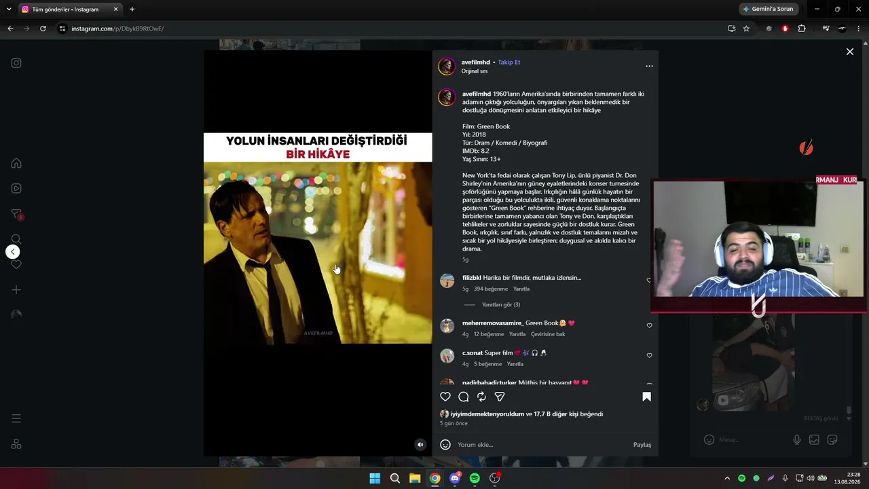The height and width of the screenshot is (489, 869).
Task: Open Reels from the Instagram sidebar
Action: coord(16,189)
